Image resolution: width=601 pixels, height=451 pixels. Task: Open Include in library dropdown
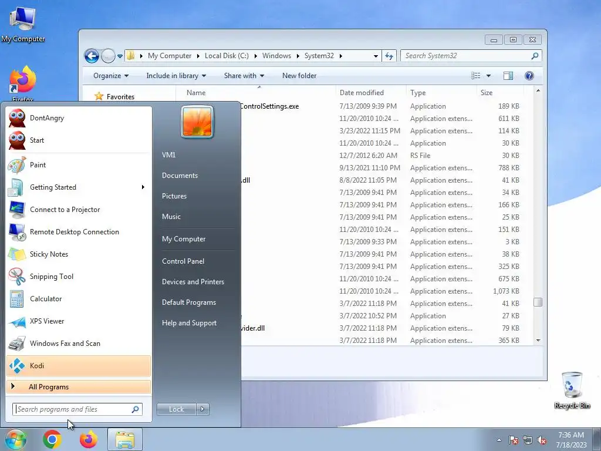(176, 76)
